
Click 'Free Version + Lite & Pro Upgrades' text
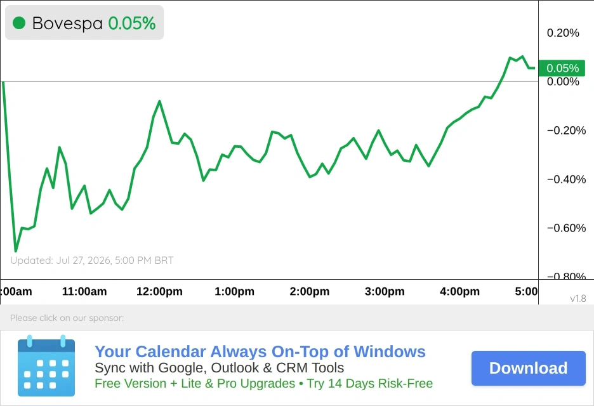coord(195,383)
